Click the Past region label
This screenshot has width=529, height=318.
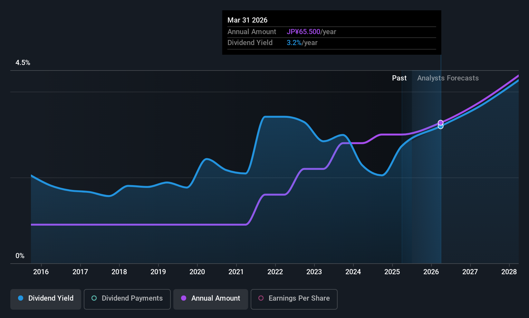[x=399, y=78]
